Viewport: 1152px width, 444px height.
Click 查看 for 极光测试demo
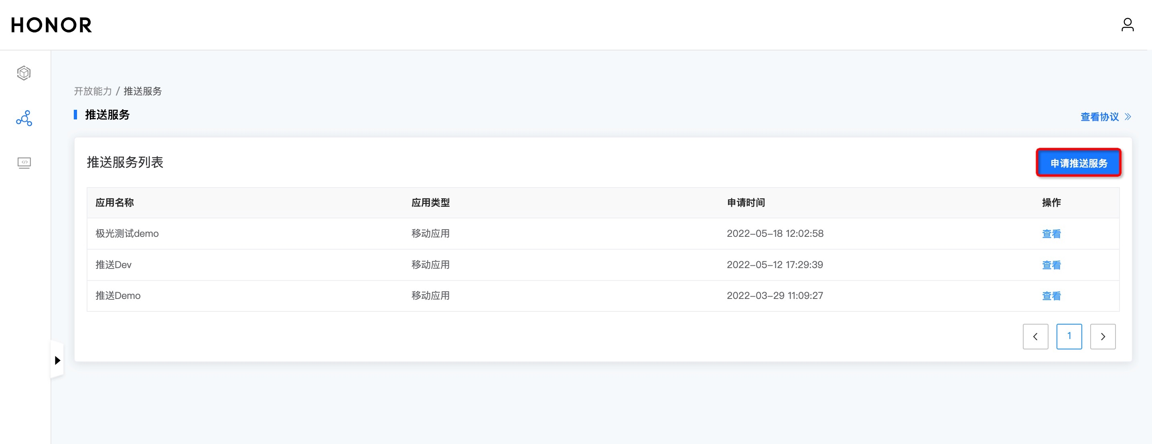click(x=1051, y=234)
